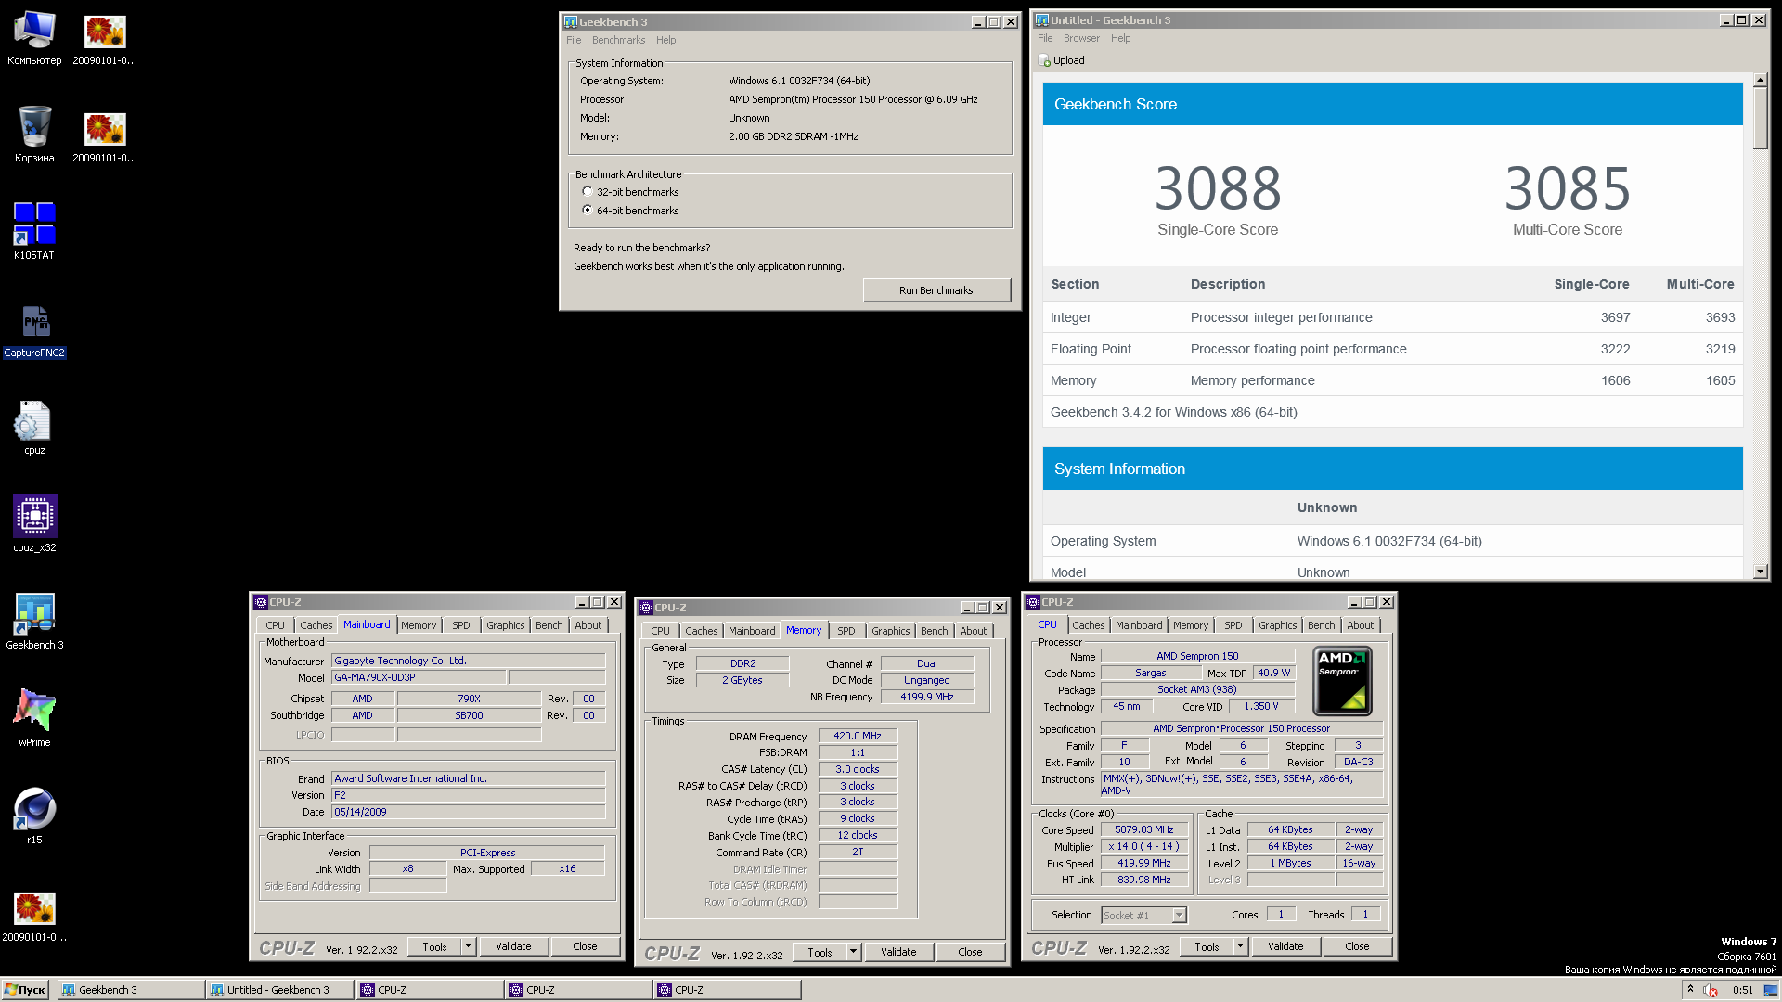
Task: Open the File menu in Geekbench 3 window
Action: [x=574, y=40]
